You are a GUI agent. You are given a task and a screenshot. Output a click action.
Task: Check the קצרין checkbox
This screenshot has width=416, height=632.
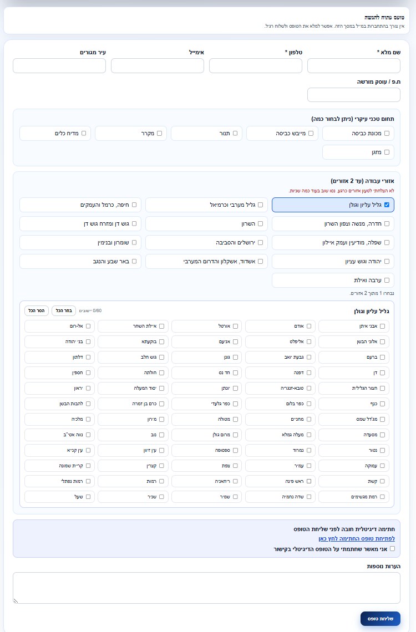coord(161,466)
